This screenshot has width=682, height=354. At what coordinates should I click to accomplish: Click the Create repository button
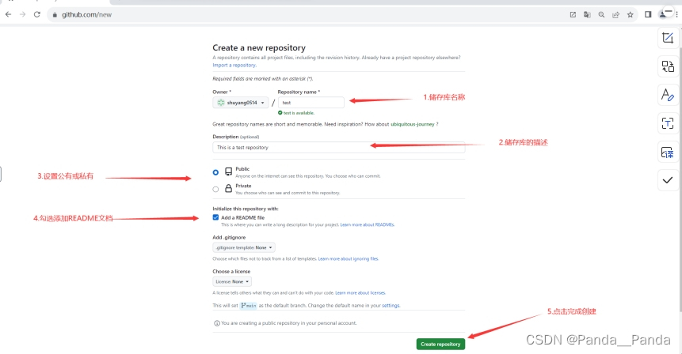pos(440,344)
